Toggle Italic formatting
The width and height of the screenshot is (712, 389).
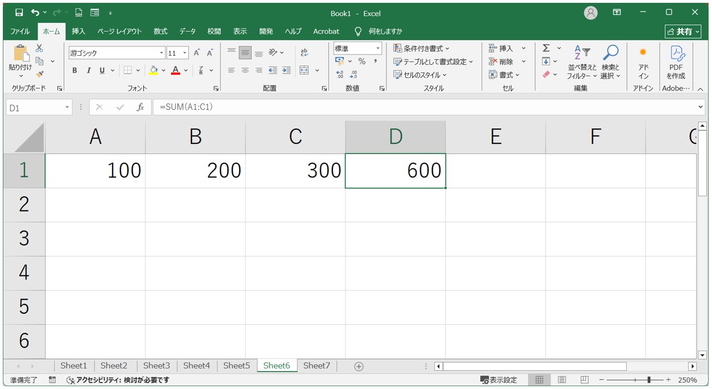(x=88, y=71)
